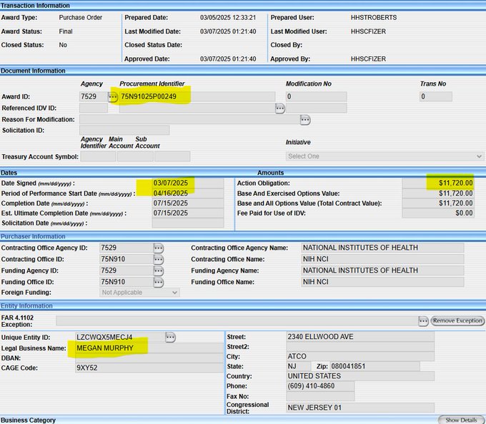486x424 pixels.
Task: Open the Referenced IDV ID lookup ellipsis
Action: pyautogui.click(x=280, y=108)
